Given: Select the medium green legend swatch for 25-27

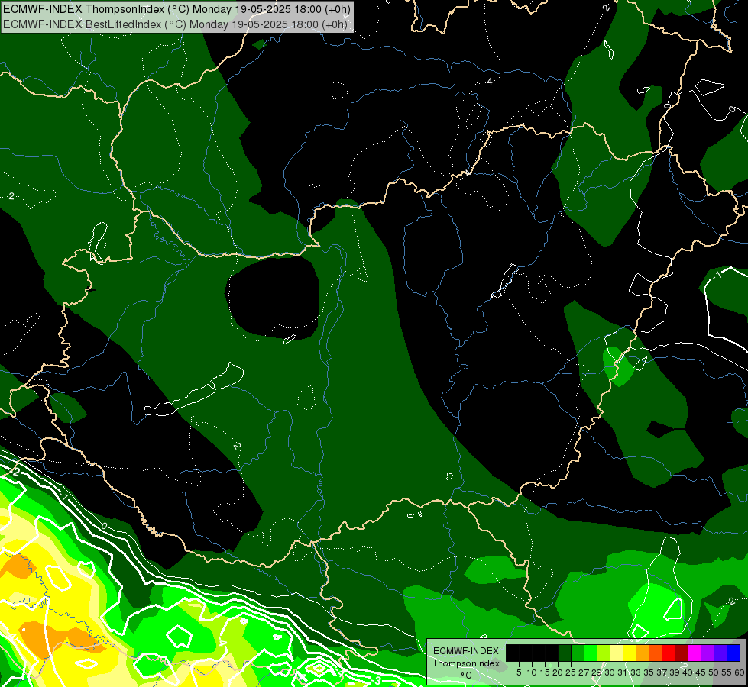Looking at the screenshot, I should point(577,653).
